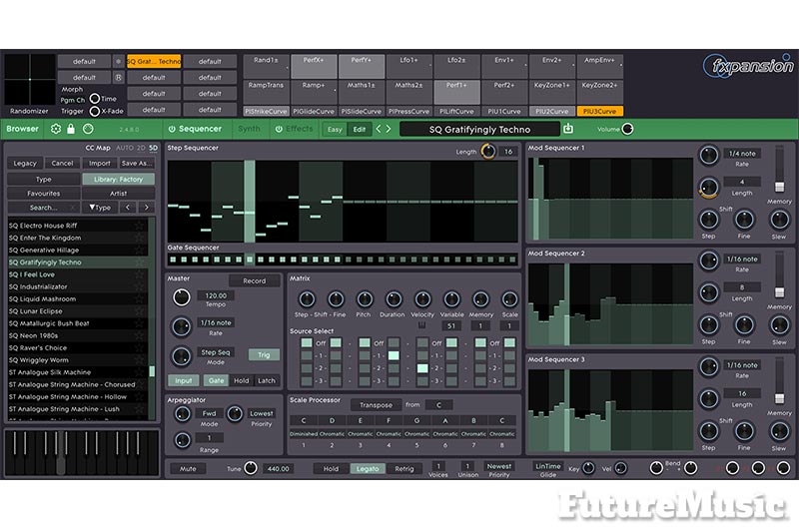Image resolution: width=799 pixels, height=529 pixels.
Task: Click the Arpeggiator Range knob
Action: tap(183, 440)
